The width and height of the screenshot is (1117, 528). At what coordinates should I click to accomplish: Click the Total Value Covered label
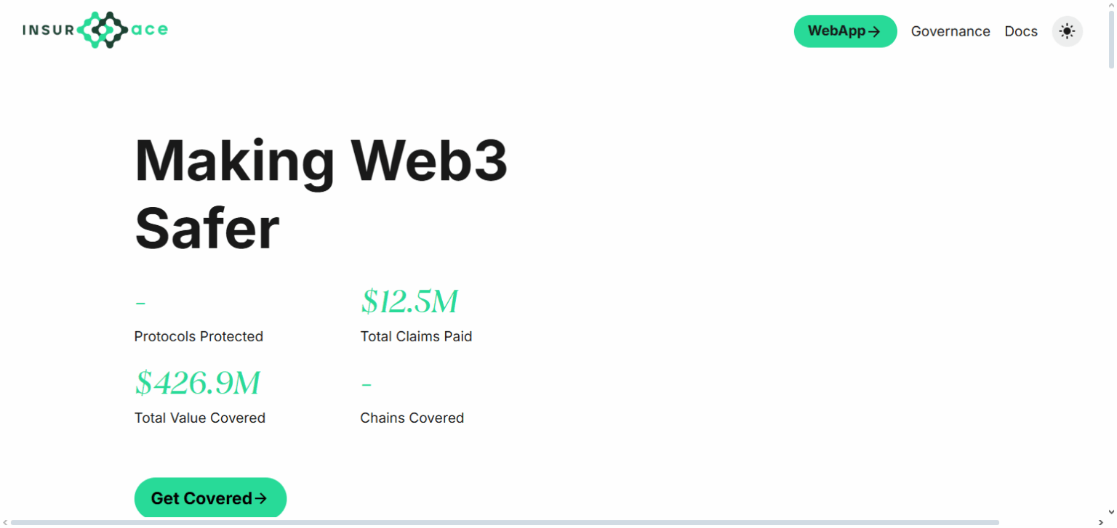199,418
